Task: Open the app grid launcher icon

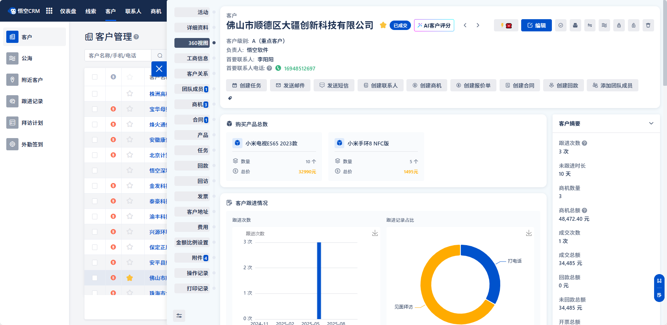Action: 49,11
